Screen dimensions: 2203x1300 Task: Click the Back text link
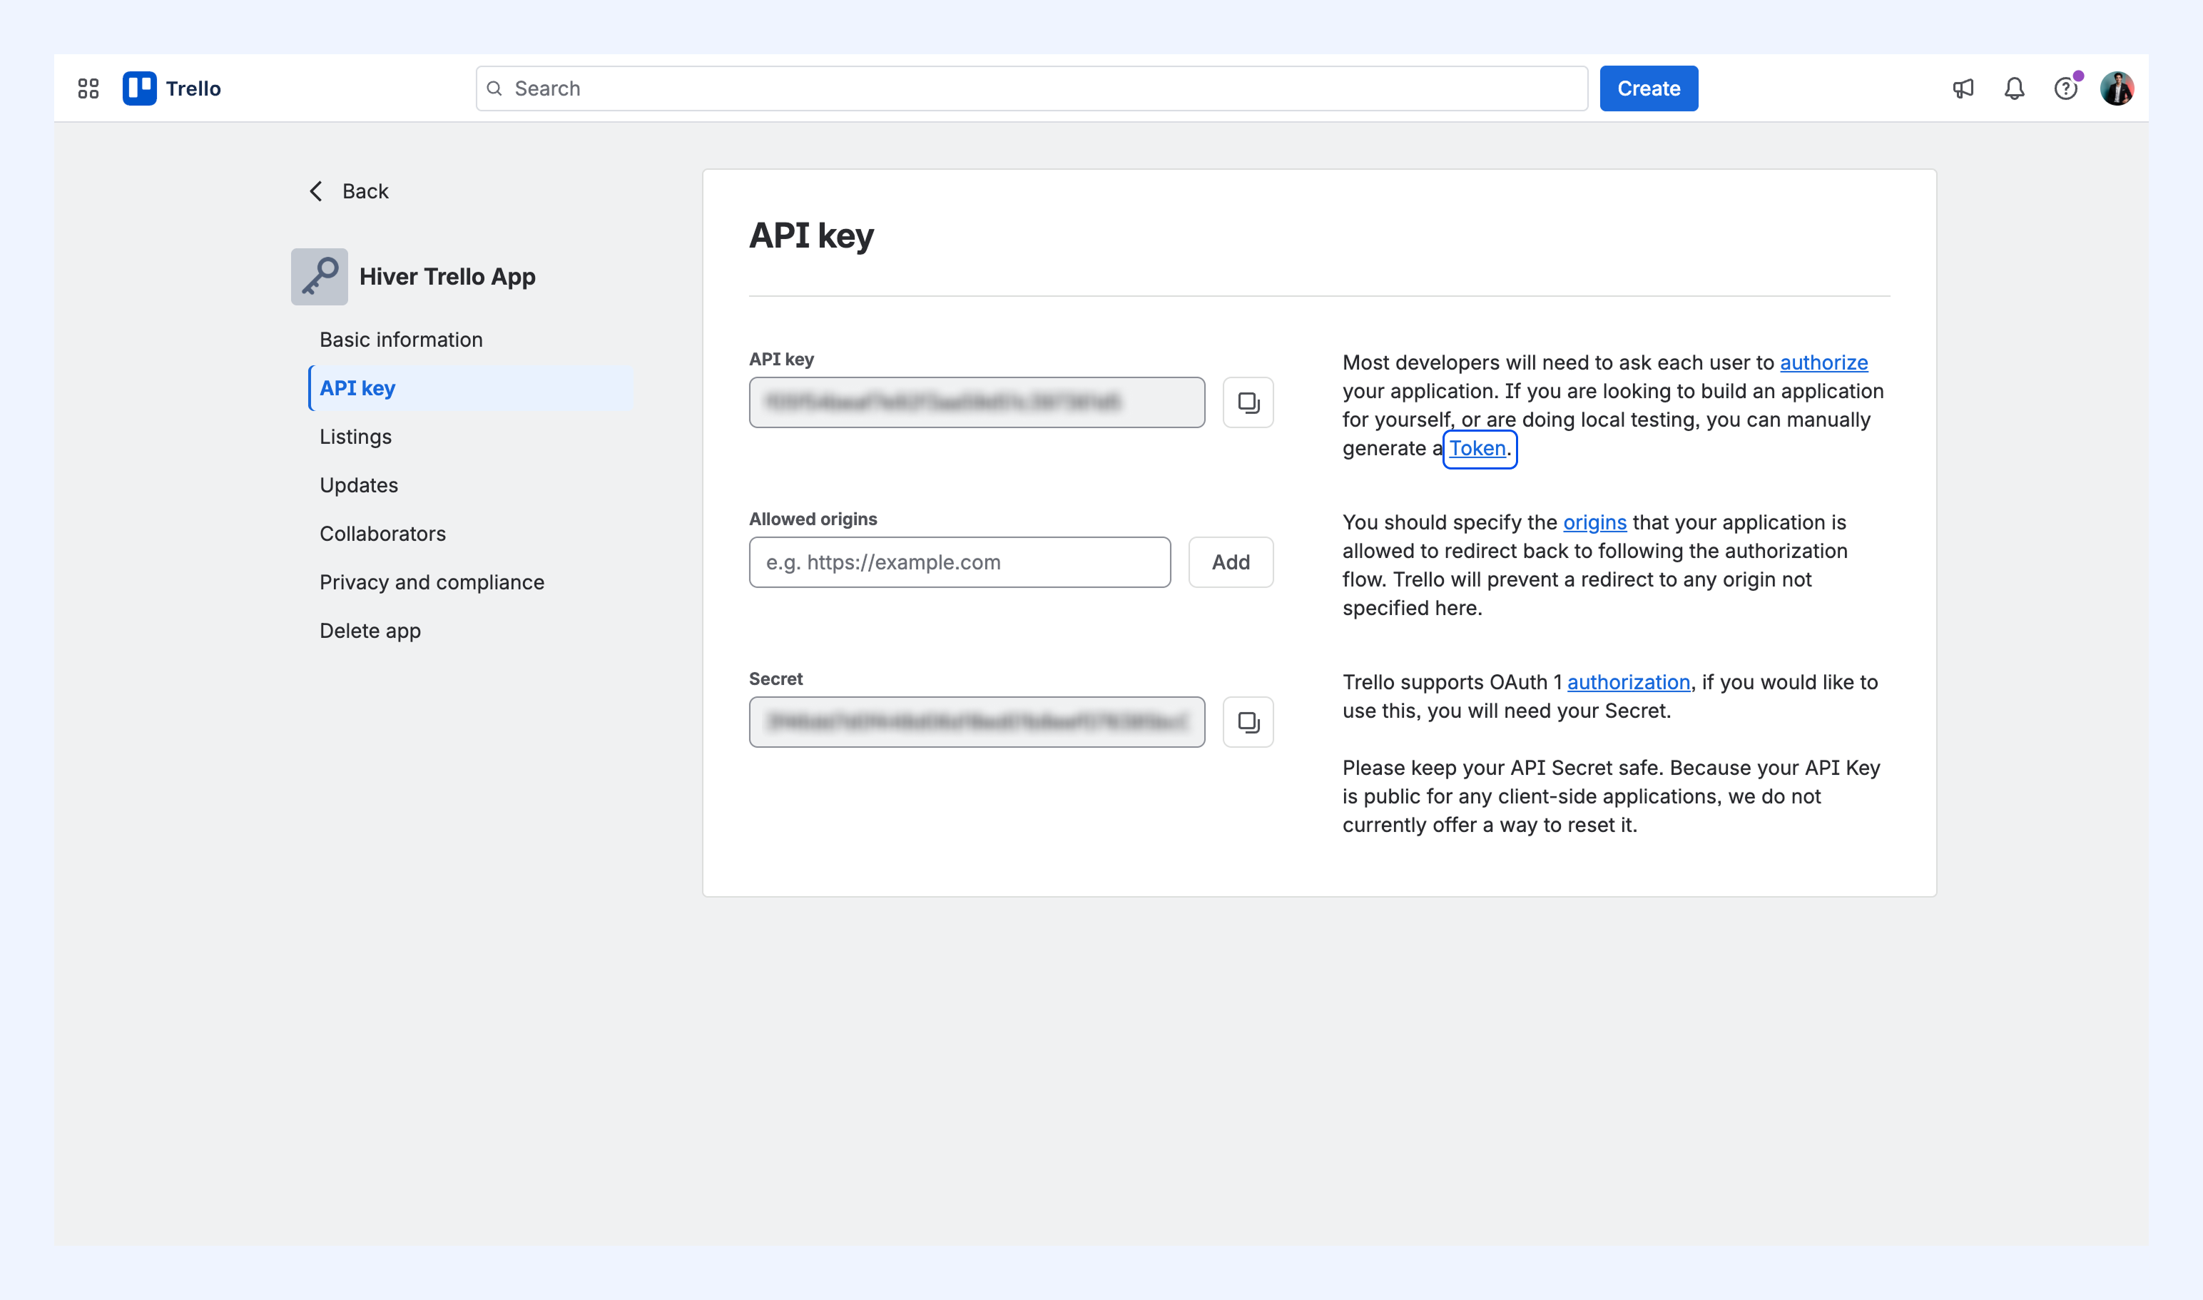pyautogui.click(x=365, y=191)
